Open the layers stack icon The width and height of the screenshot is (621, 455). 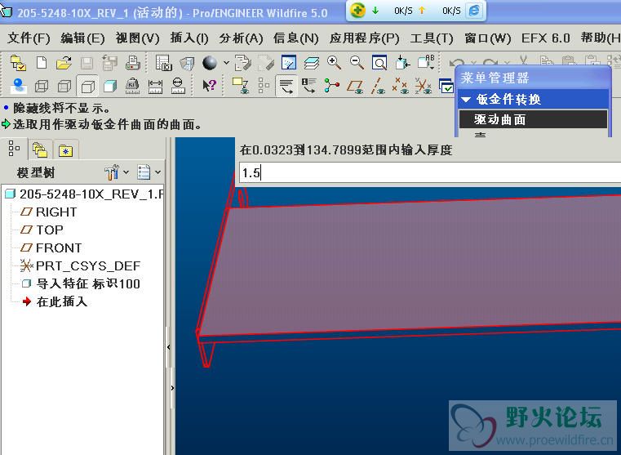coord(312,63)
